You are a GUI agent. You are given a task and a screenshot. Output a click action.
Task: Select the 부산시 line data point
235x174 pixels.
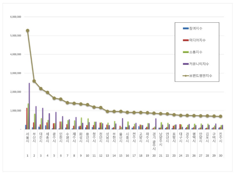(34, 81)
